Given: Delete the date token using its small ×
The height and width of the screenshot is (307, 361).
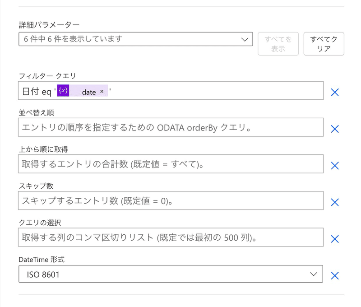Looking at the screenshot, I should (x=102, y=92).
